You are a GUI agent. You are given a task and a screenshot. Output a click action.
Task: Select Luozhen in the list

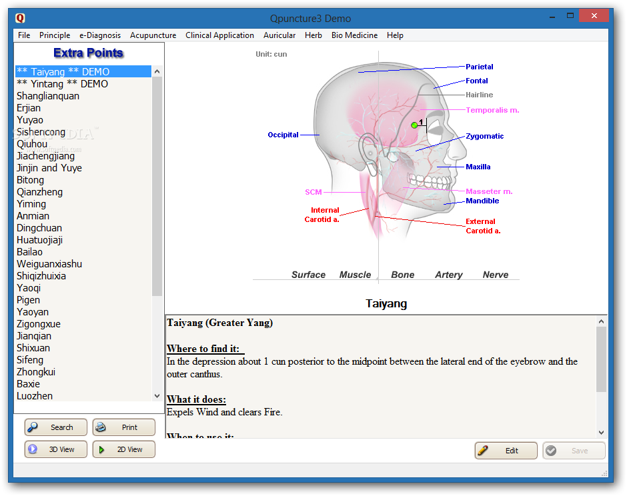click(83, 396)
